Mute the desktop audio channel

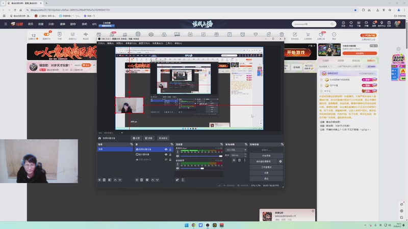177,168
